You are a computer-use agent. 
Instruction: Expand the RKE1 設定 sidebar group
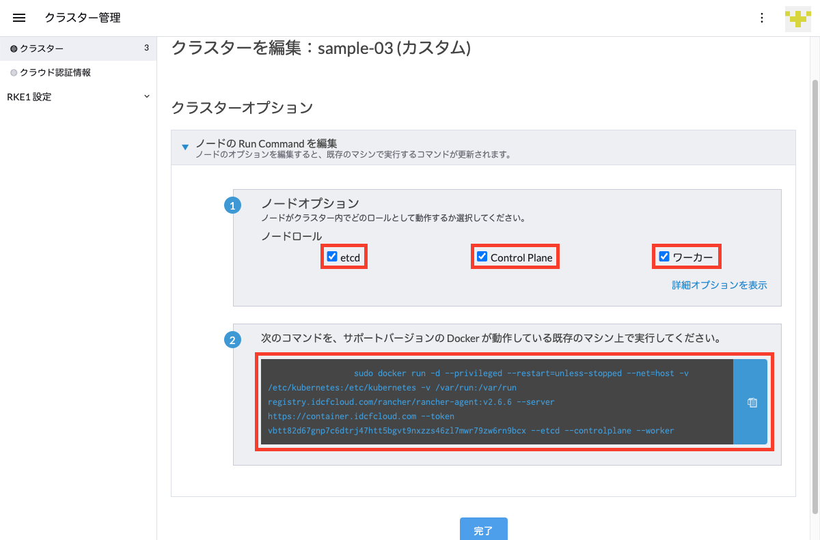point(146,96)
